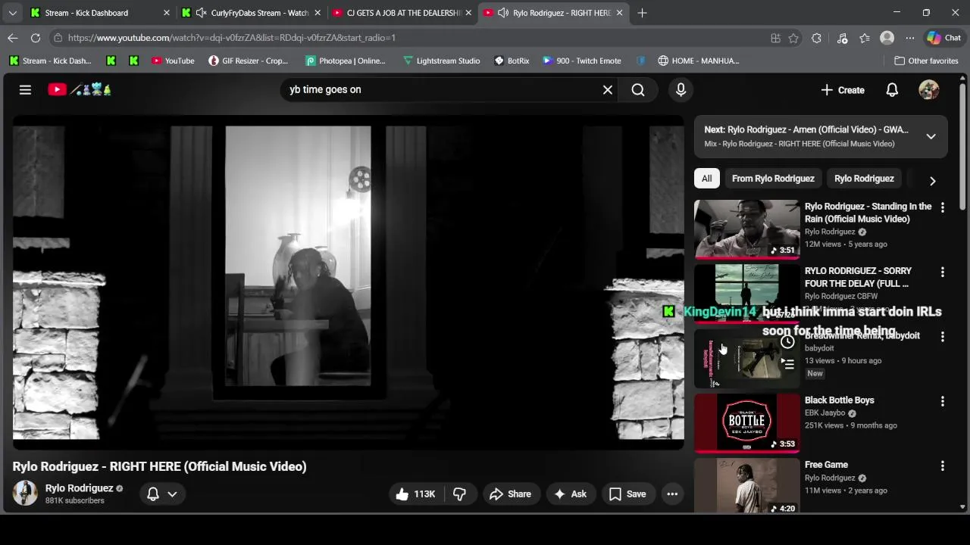Share the RIGHT HERE video
Viewport: 970px width, 545px height.
(511, 494)
